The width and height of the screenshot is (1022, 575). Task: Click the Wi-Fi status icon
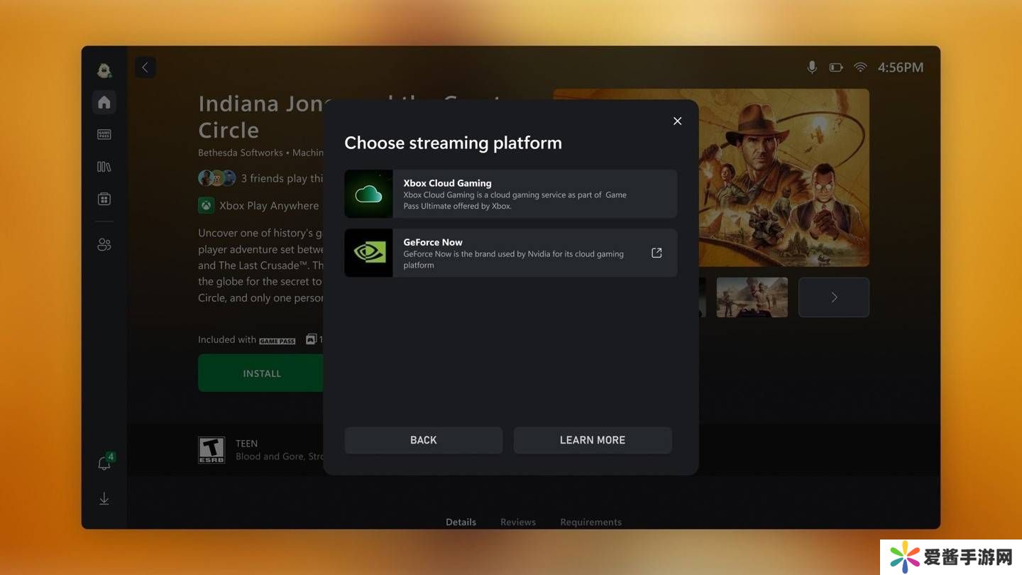(860, 67)
